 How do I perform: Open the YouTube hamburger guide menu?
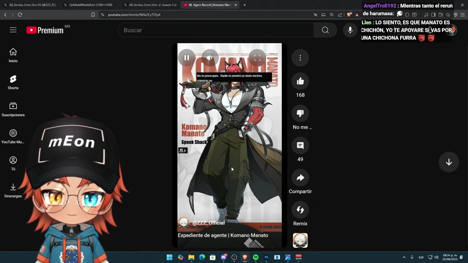pos(13,30)
